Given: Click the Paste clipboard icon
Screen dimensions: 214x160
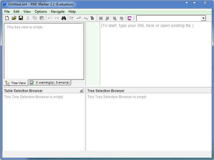Looking at the screenshot, I should pos(42,18).
